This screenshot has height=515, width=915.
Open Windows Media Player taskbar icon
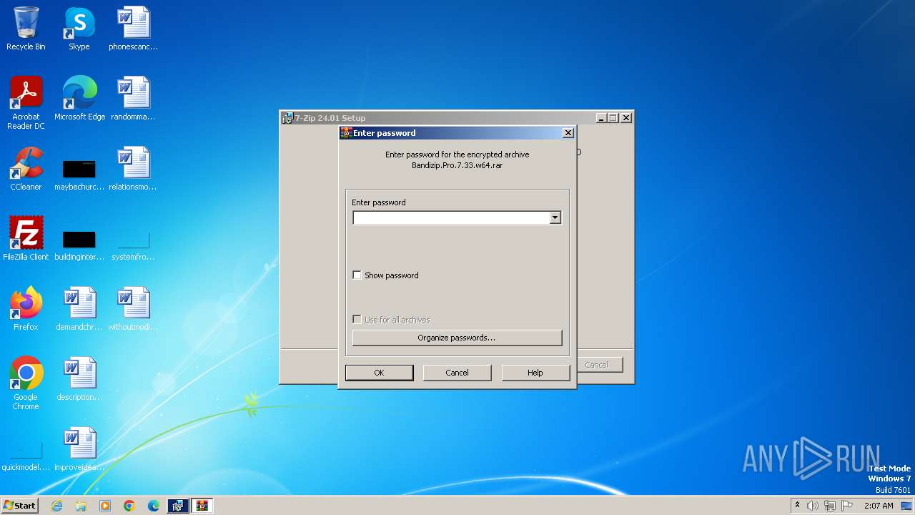coord(105,506)
